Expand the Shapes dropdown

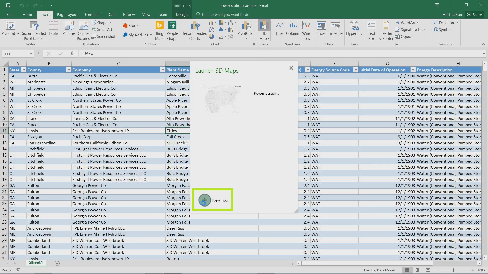pyautogui.click(x=111, y=23)
